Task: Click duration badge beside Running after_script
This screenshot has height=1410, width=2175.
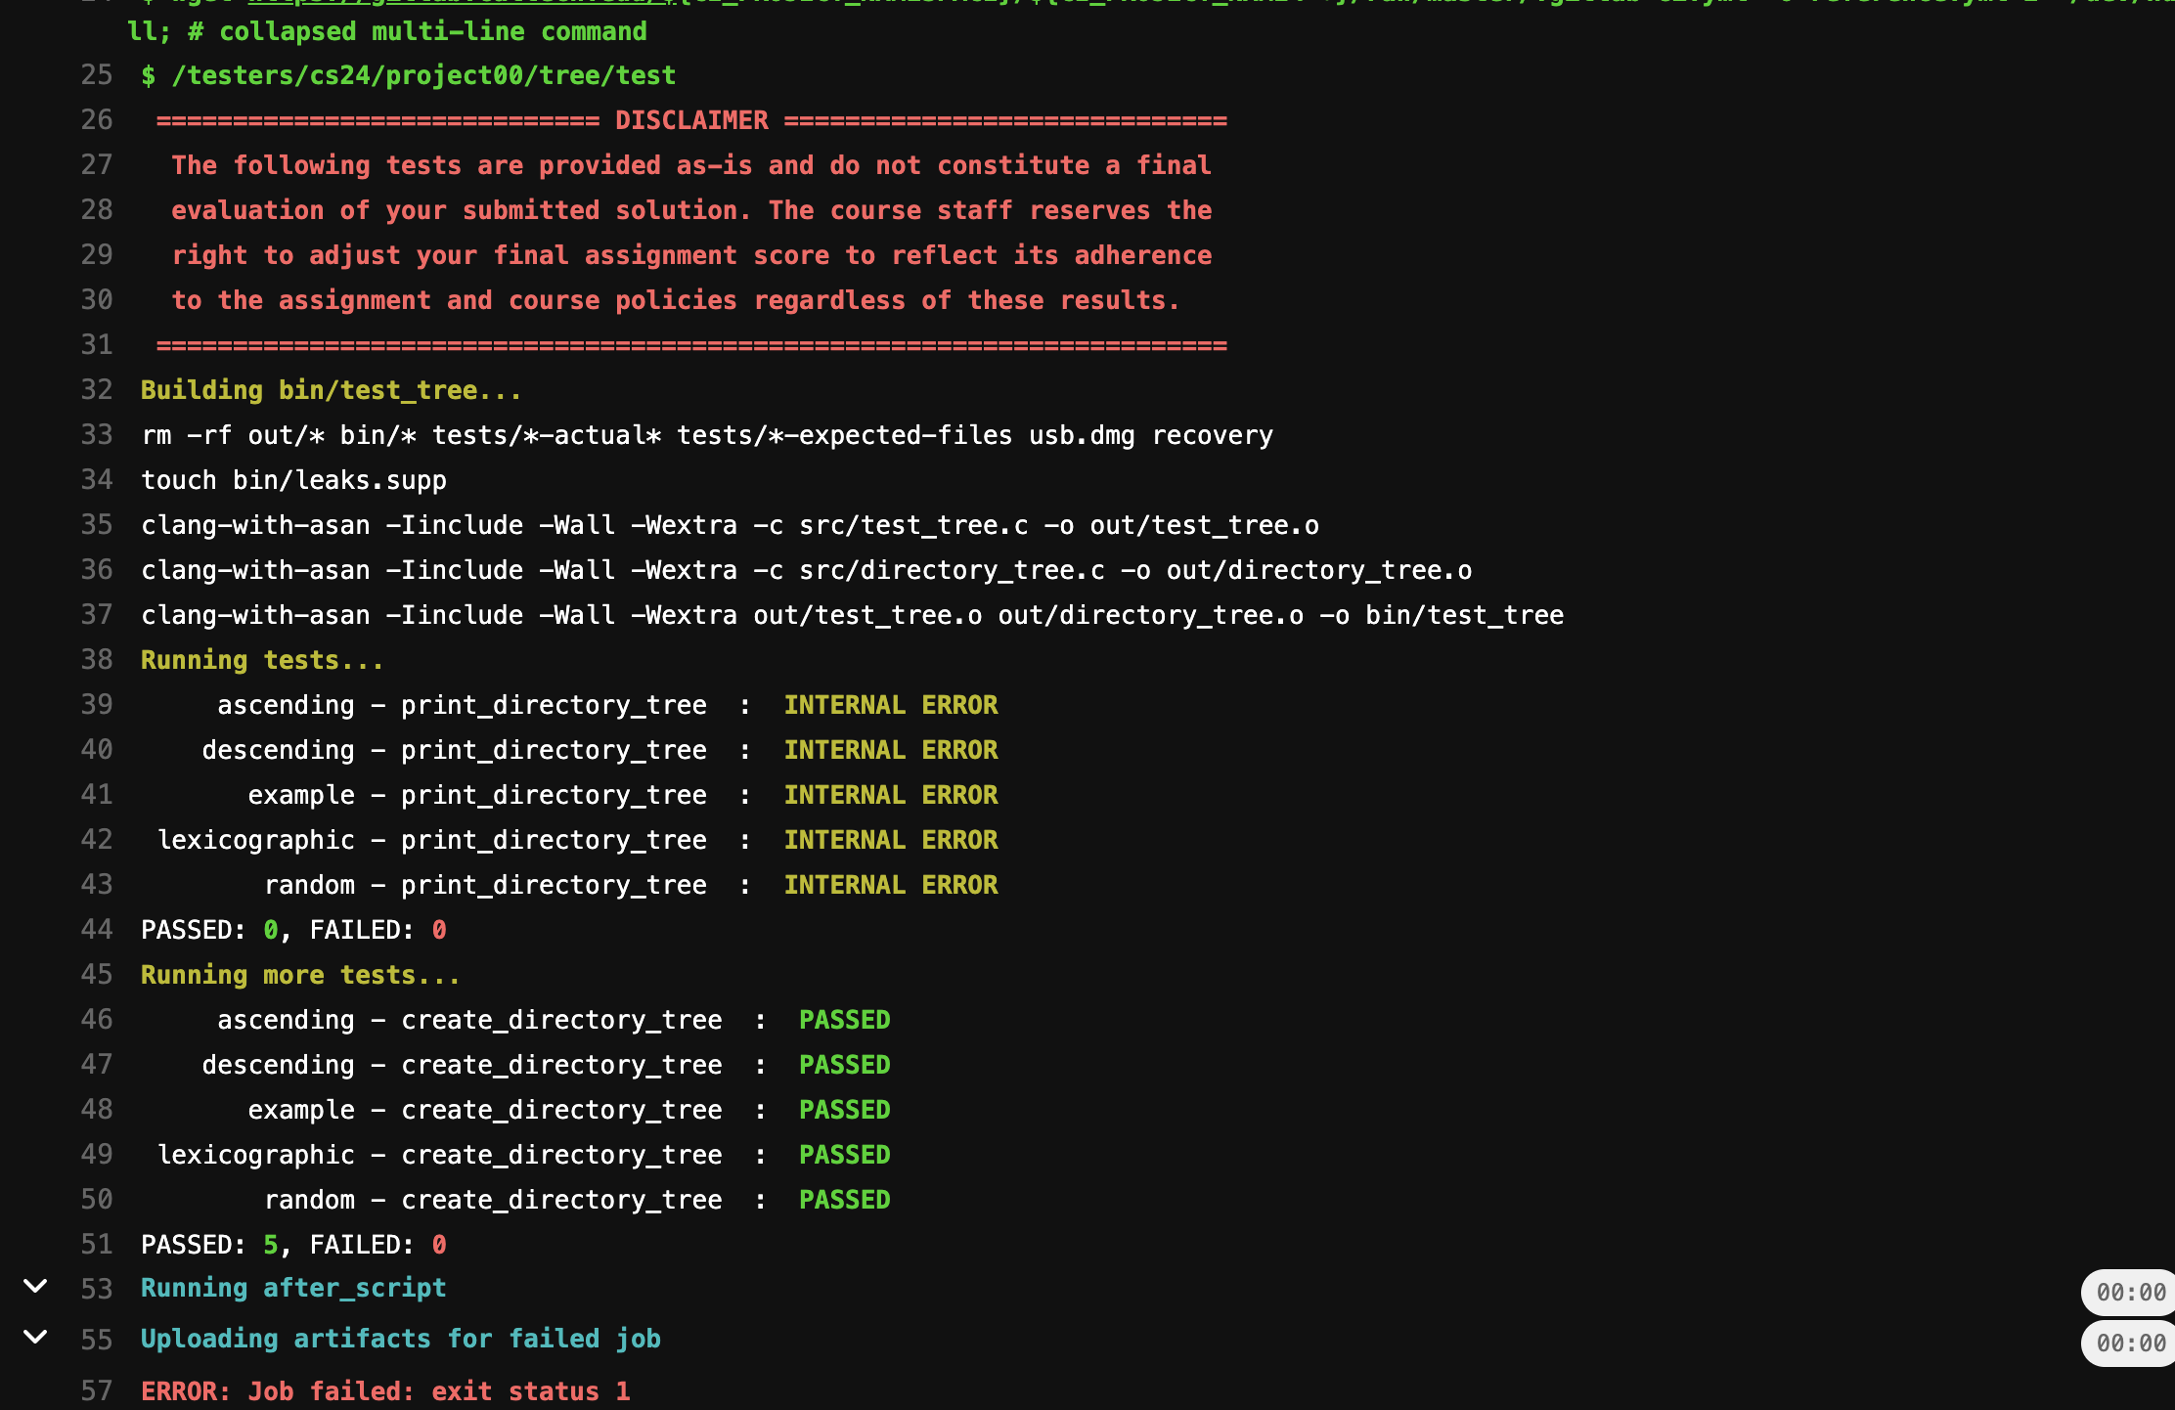Action: [2130, 1293]
